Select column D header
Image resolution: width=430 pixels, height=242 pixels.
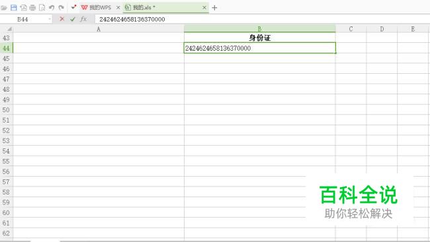pos(382,29)
